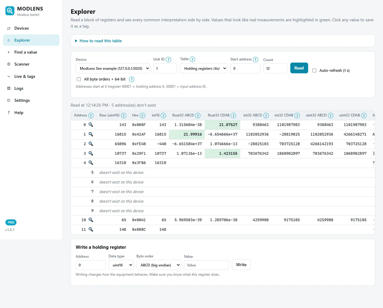Open Find a value page
The image size is (383, 308).
point(31,52)
